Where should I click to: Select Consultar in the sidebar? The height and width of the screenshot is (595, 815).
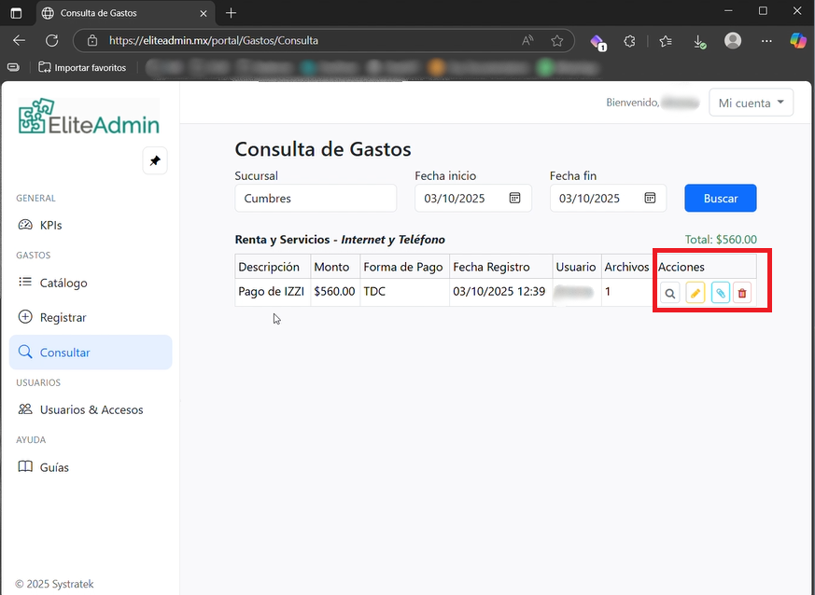64,353
